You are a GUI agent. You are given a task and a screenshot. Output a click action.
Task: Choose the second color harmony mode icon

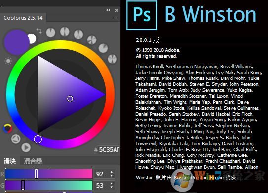coord(65,31)
